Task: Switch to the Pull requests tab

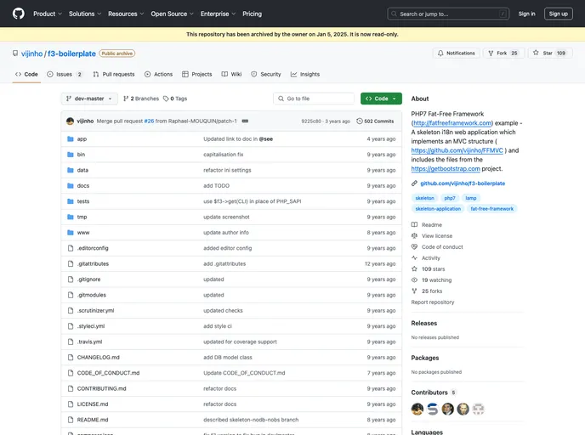Action: [114, 74]
